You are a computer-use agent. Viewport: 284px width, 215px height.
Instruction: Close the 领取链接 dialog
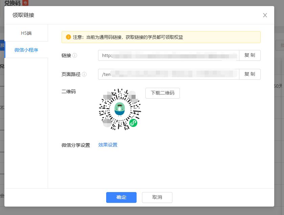click(265, 15)
